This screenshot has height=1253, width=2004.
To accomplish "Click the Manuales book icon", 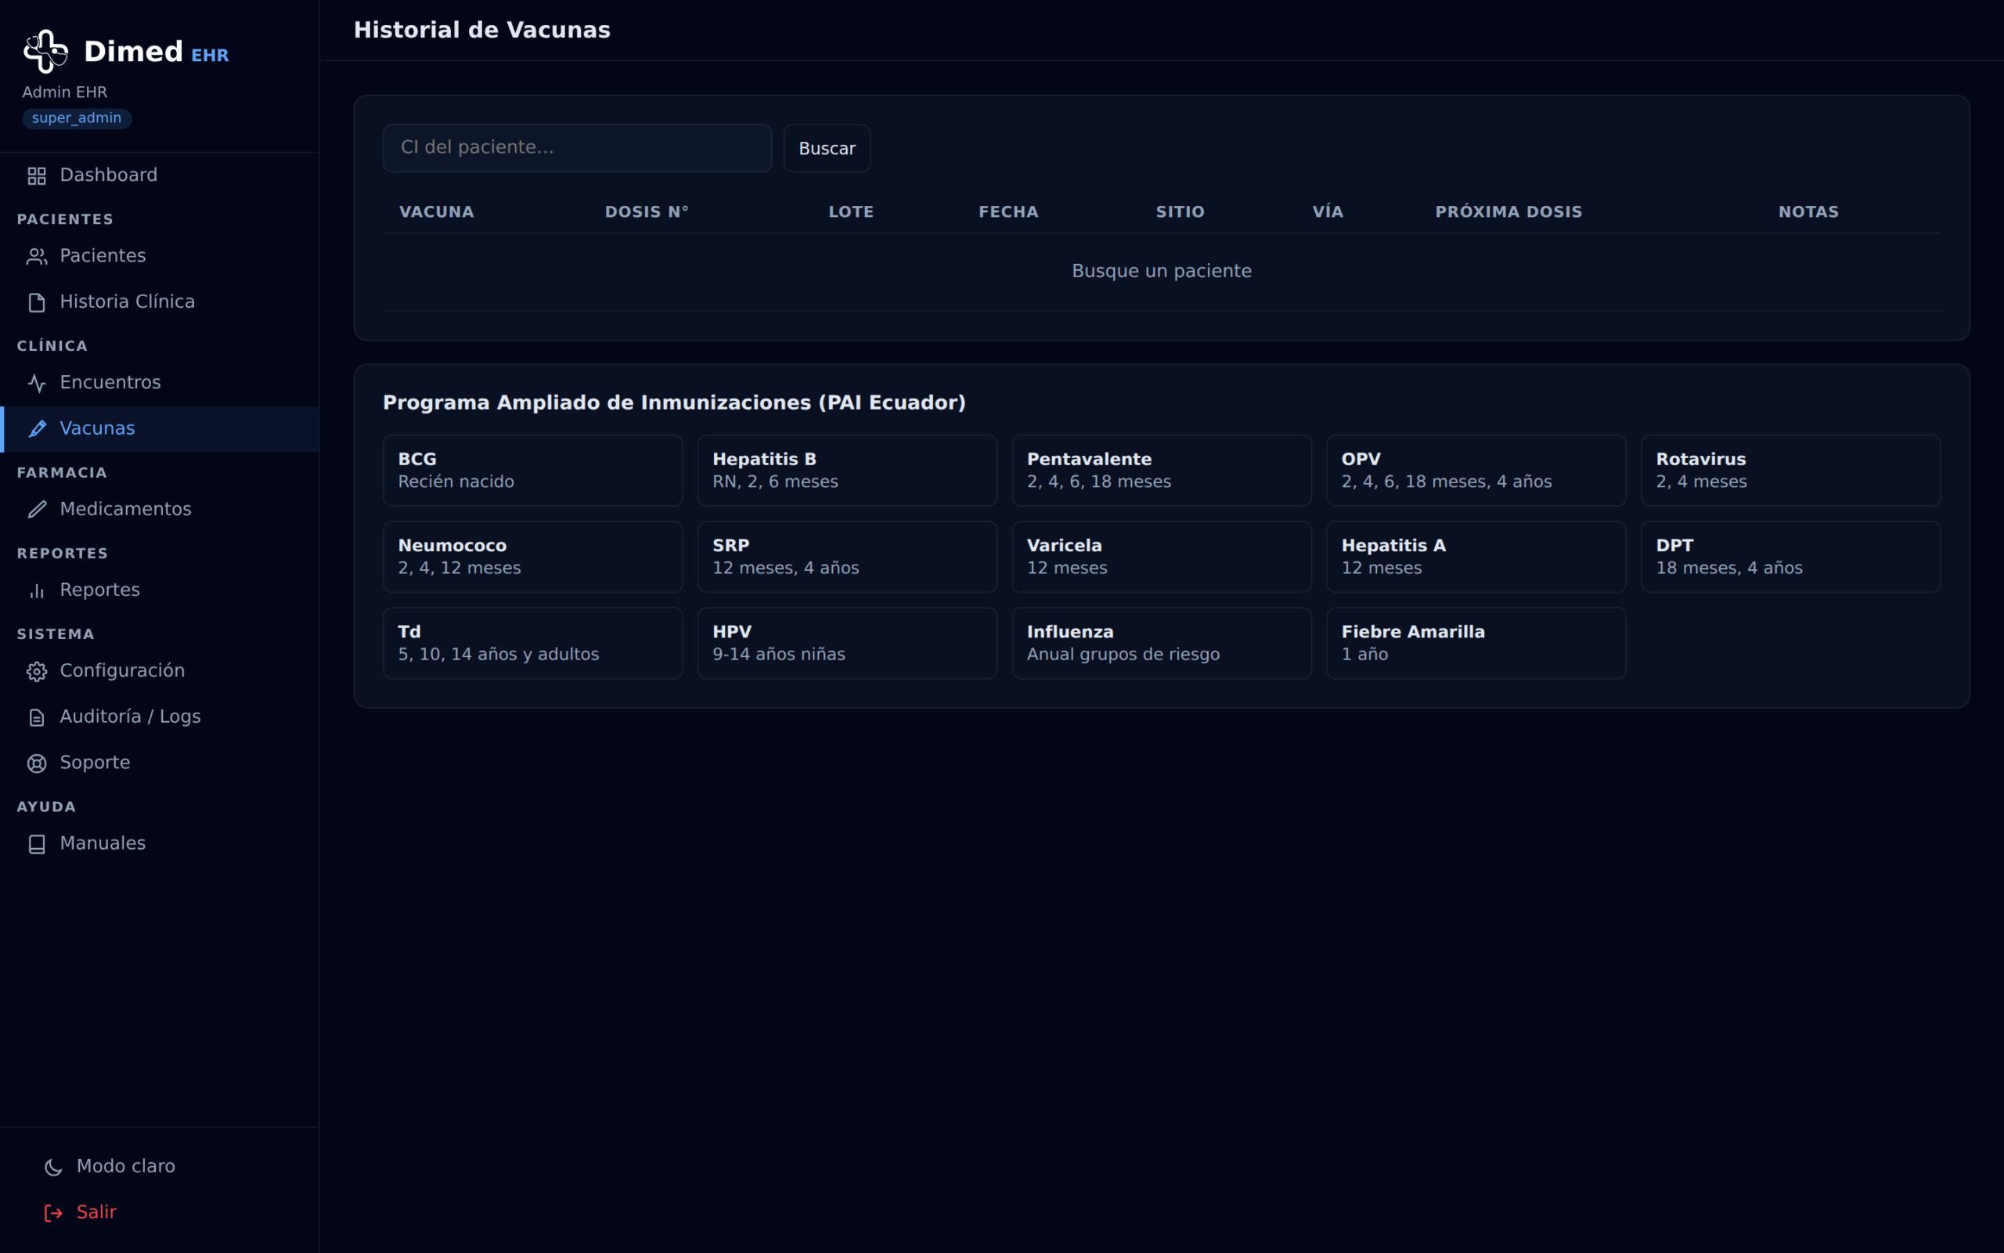I will coord(37,844).
